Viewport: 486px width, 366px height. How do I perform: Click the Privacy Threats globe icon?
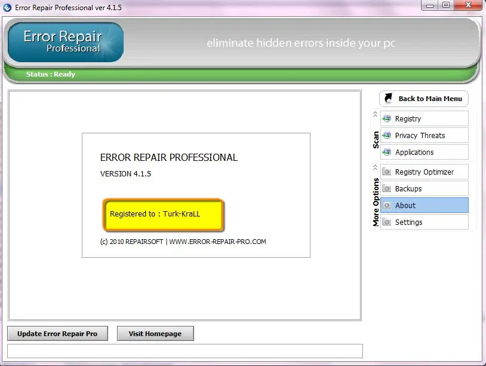point(386,135)
